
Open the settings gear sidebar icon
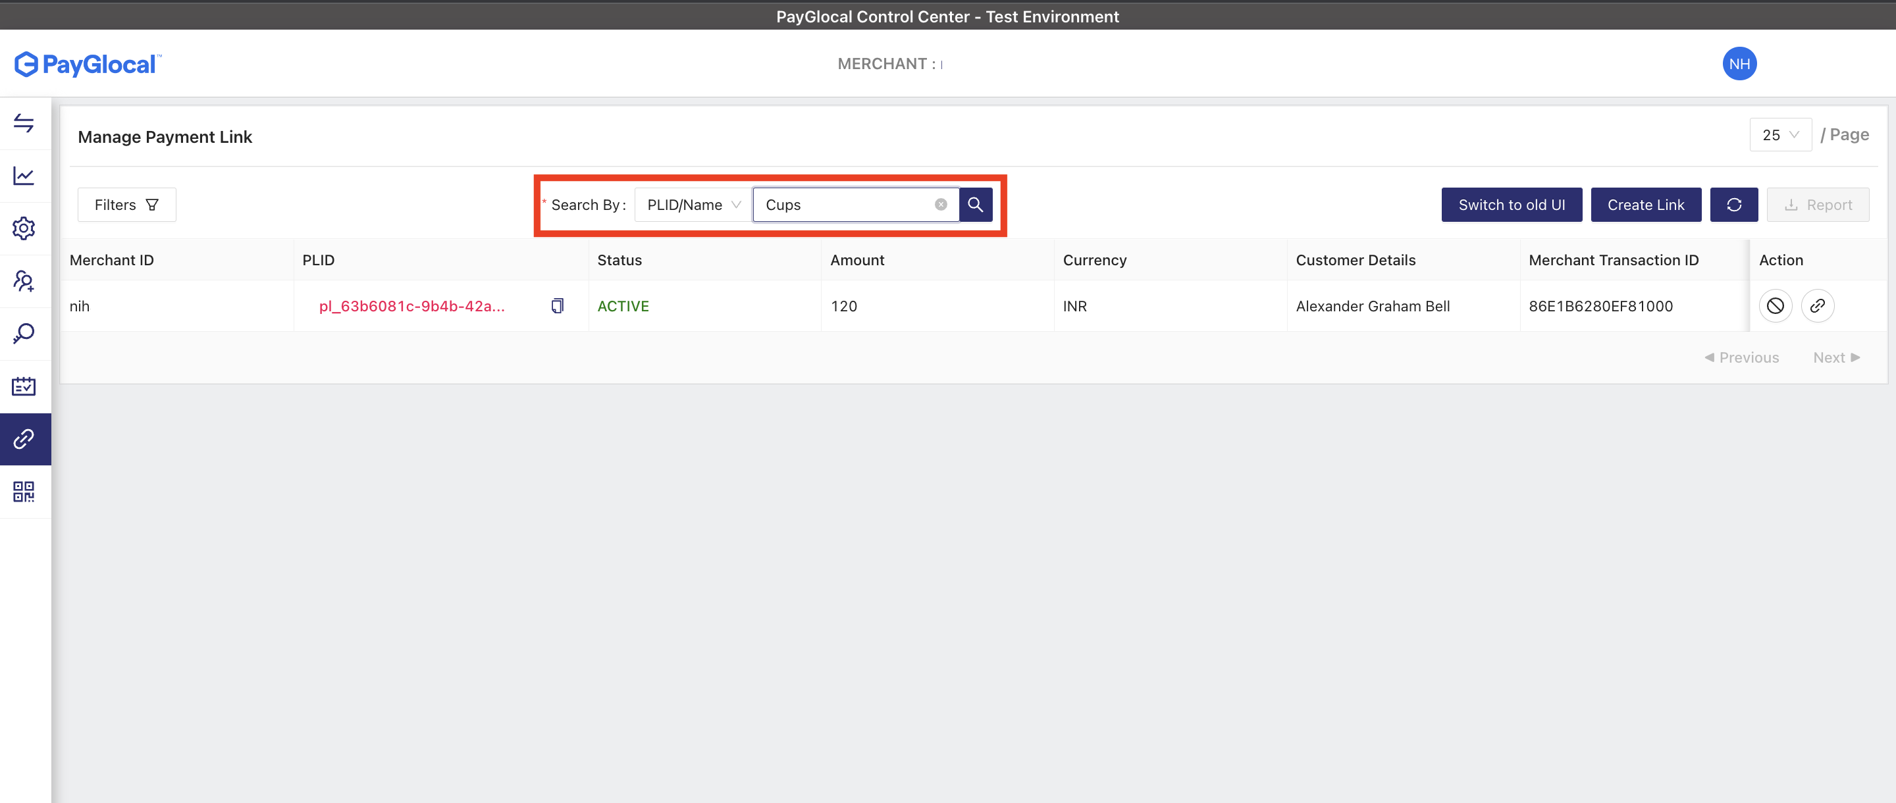24,228
